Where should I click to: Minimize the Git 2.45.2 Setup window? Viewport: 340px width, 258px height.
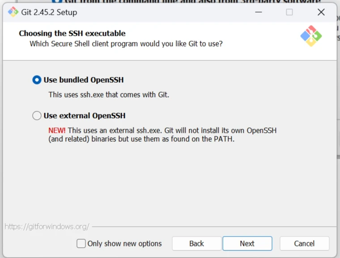click(x=258, y=12)
